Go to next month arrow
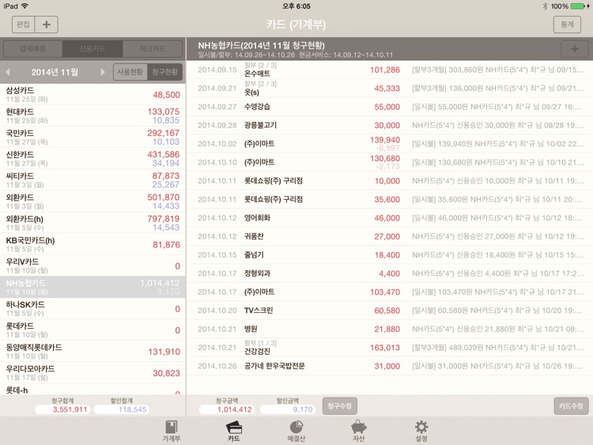Viewport: 593px width, 445px height. (x=103, y=72)
